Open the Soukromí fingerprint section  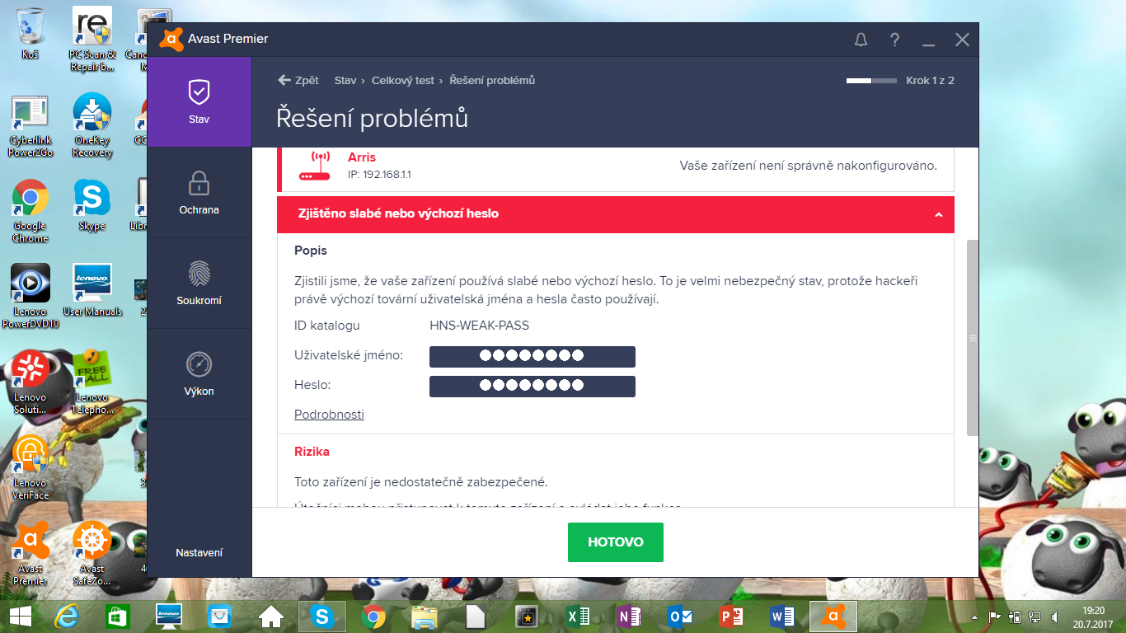pyautogui.click(x=199, y=283)
